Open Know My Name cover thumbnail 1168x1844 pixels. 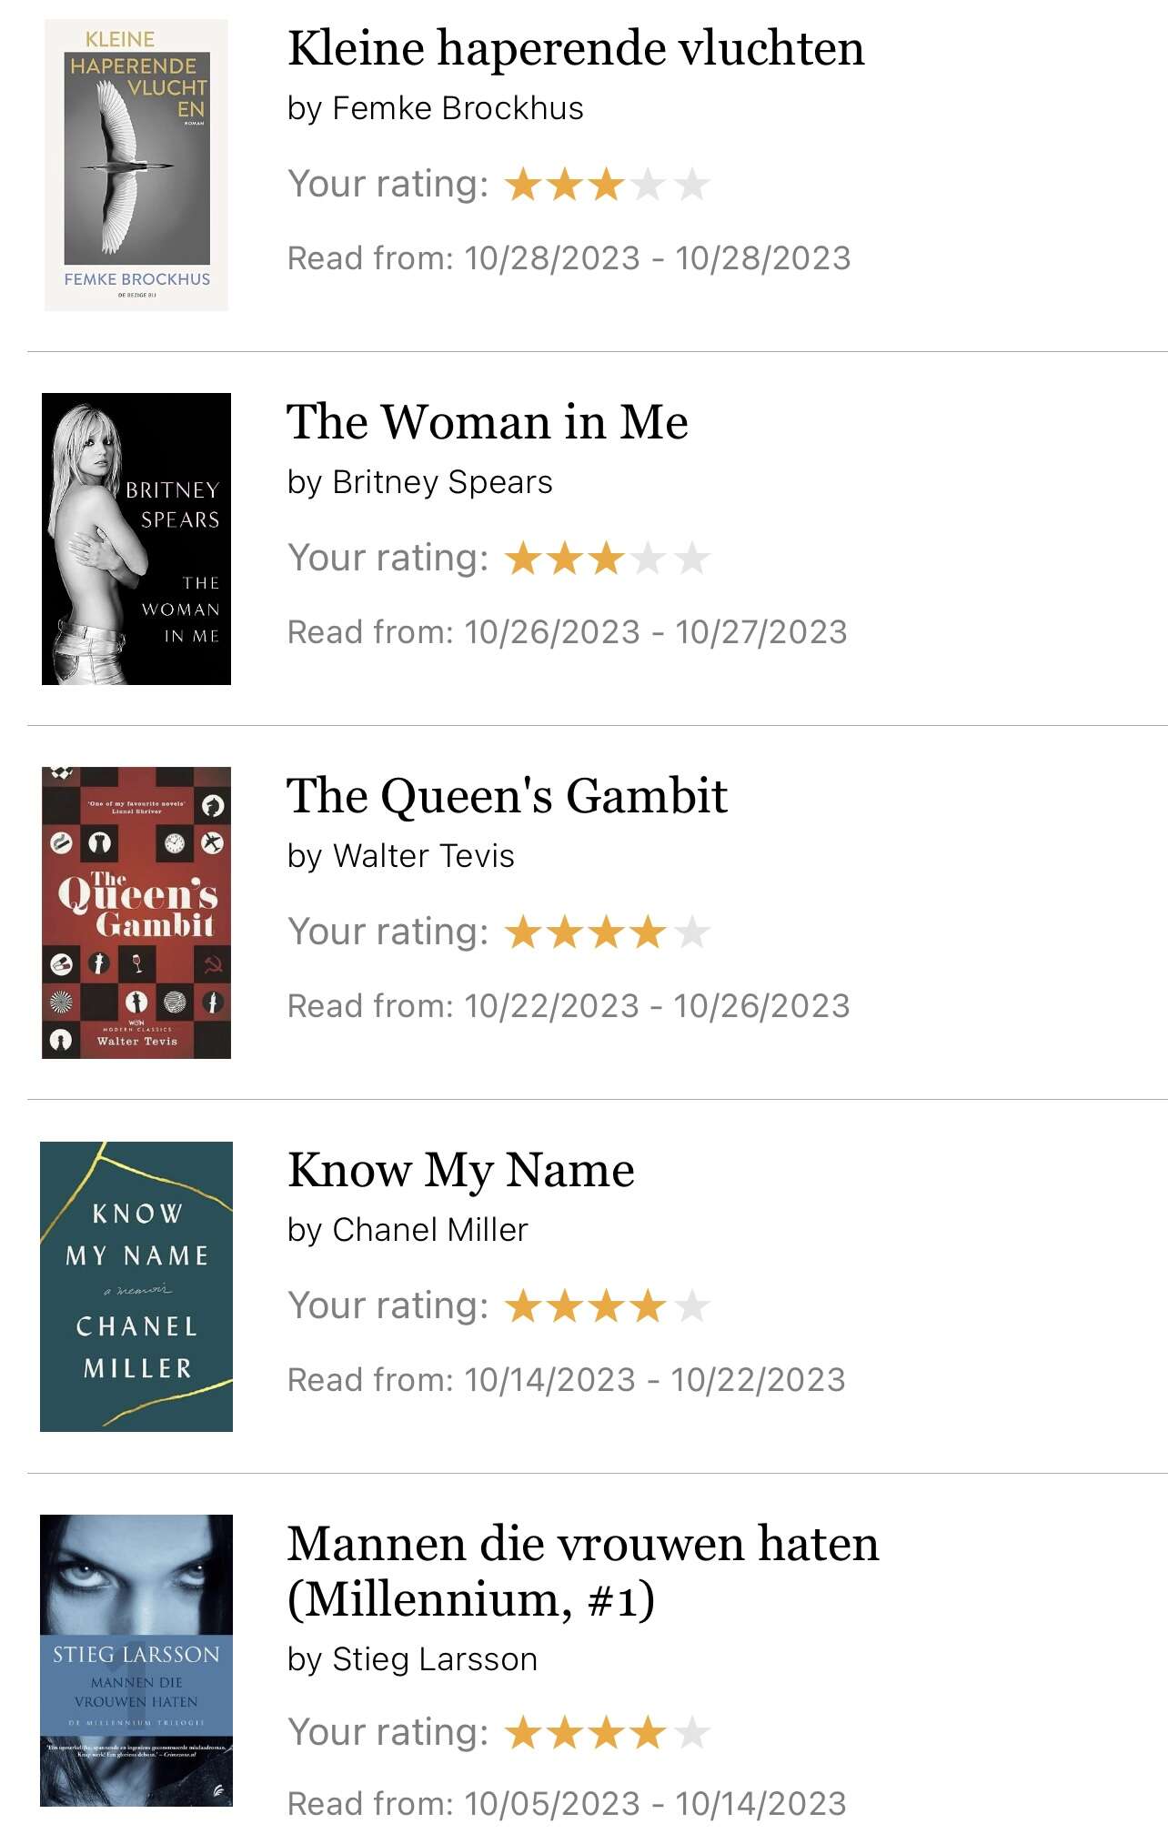pyautogui.click(x=136, y=1286)
